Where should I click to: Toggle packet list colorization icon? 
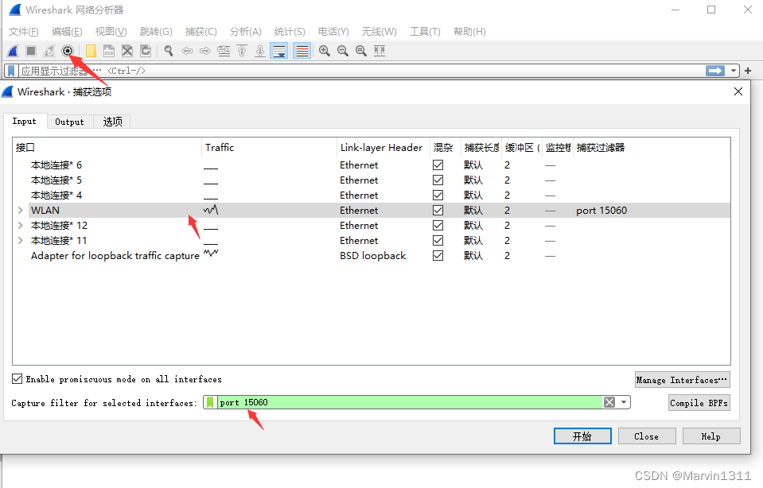(302, 51)
